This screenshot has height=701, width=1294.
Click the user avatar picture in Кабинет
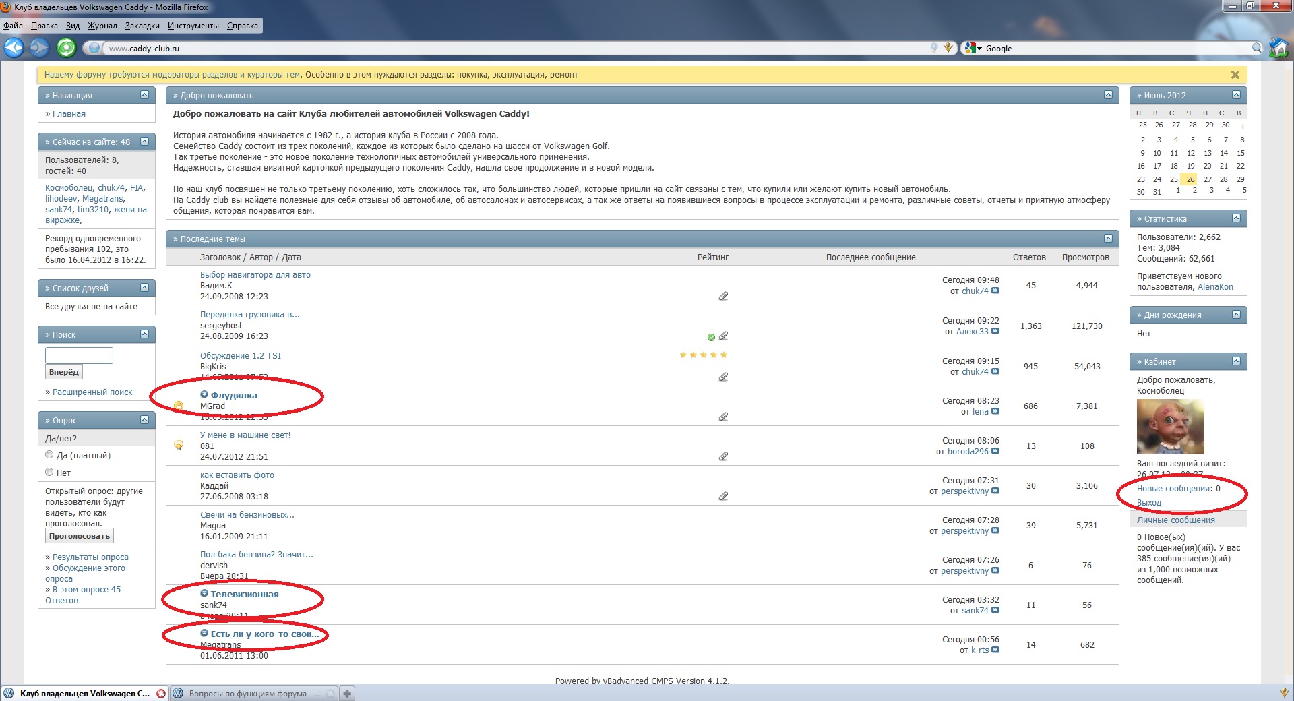[x=1170, y=427]
